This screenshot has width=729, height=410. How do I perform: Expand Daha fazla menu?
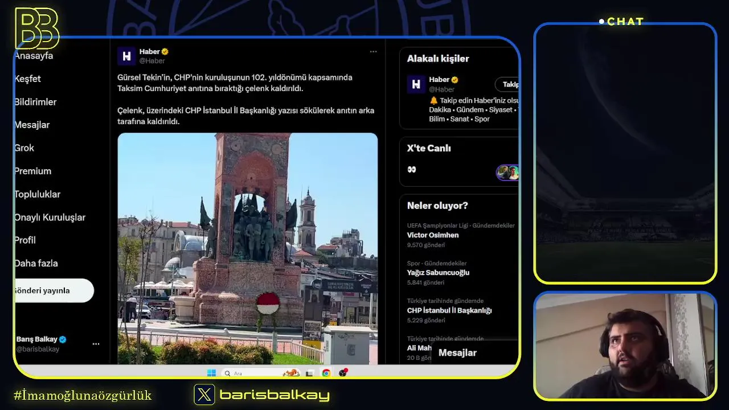click(36, 264)
